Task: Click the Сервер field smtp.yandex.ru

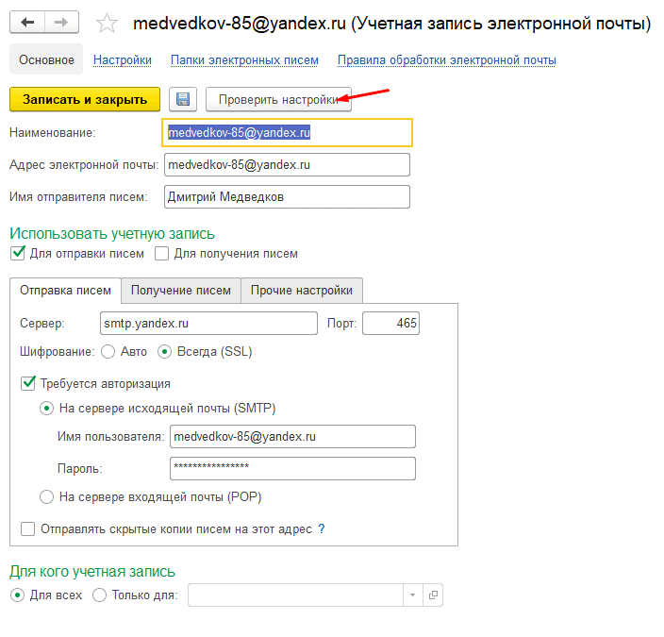Action: click(208, 324)
